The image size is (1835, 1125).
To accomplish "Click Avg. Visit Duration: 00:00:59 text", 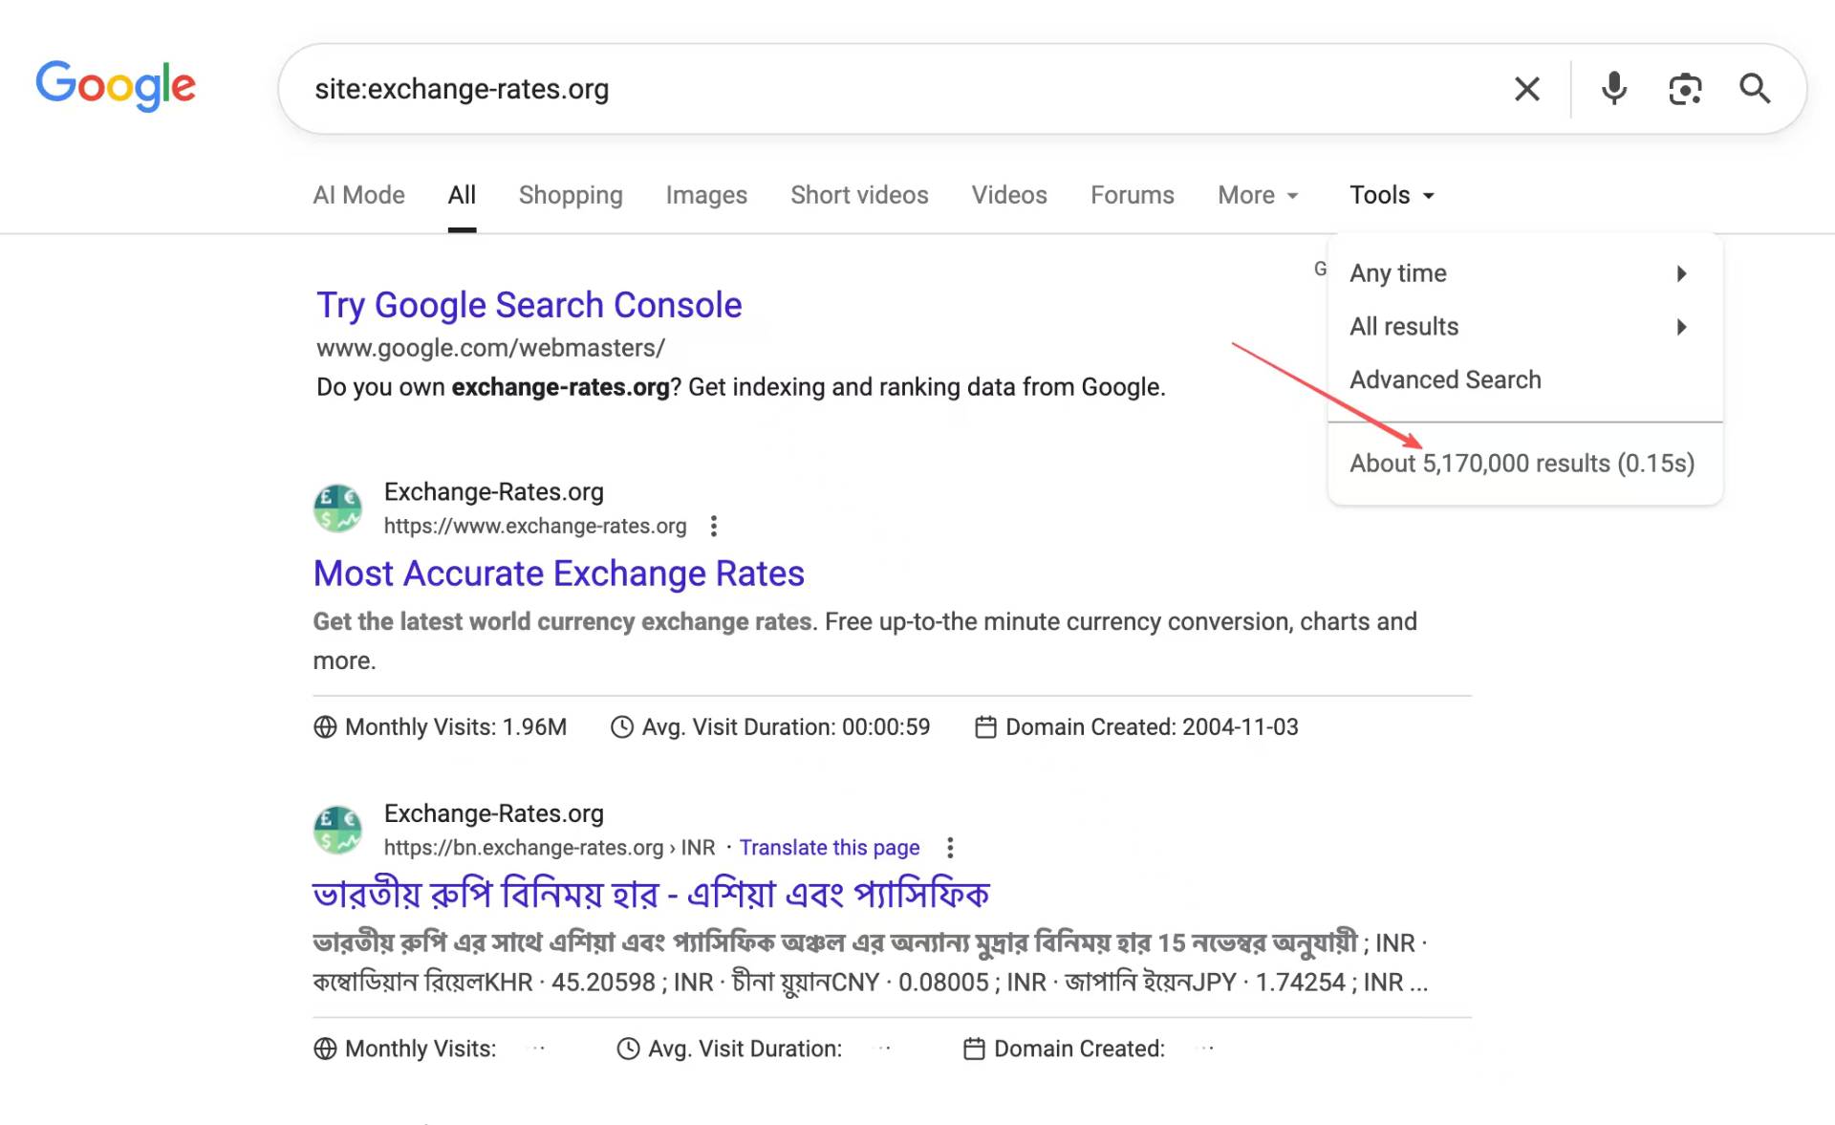I will (786, 727).
